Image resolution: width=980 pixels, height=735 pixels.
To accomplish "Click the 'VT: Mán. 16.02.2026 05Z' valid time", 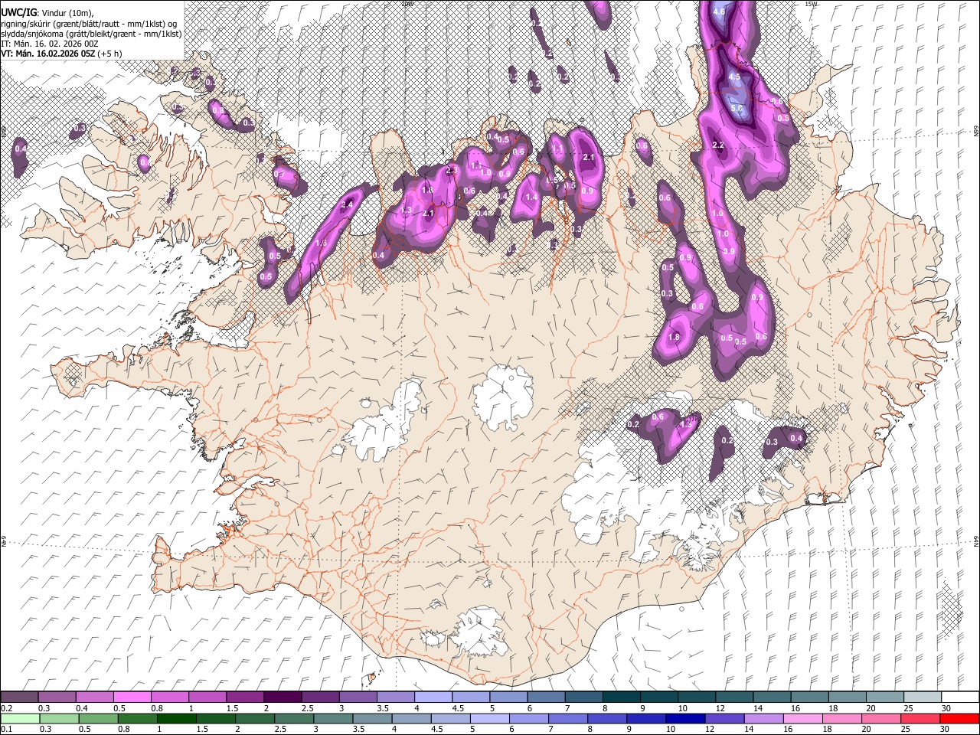I will (x=48, y=54).
